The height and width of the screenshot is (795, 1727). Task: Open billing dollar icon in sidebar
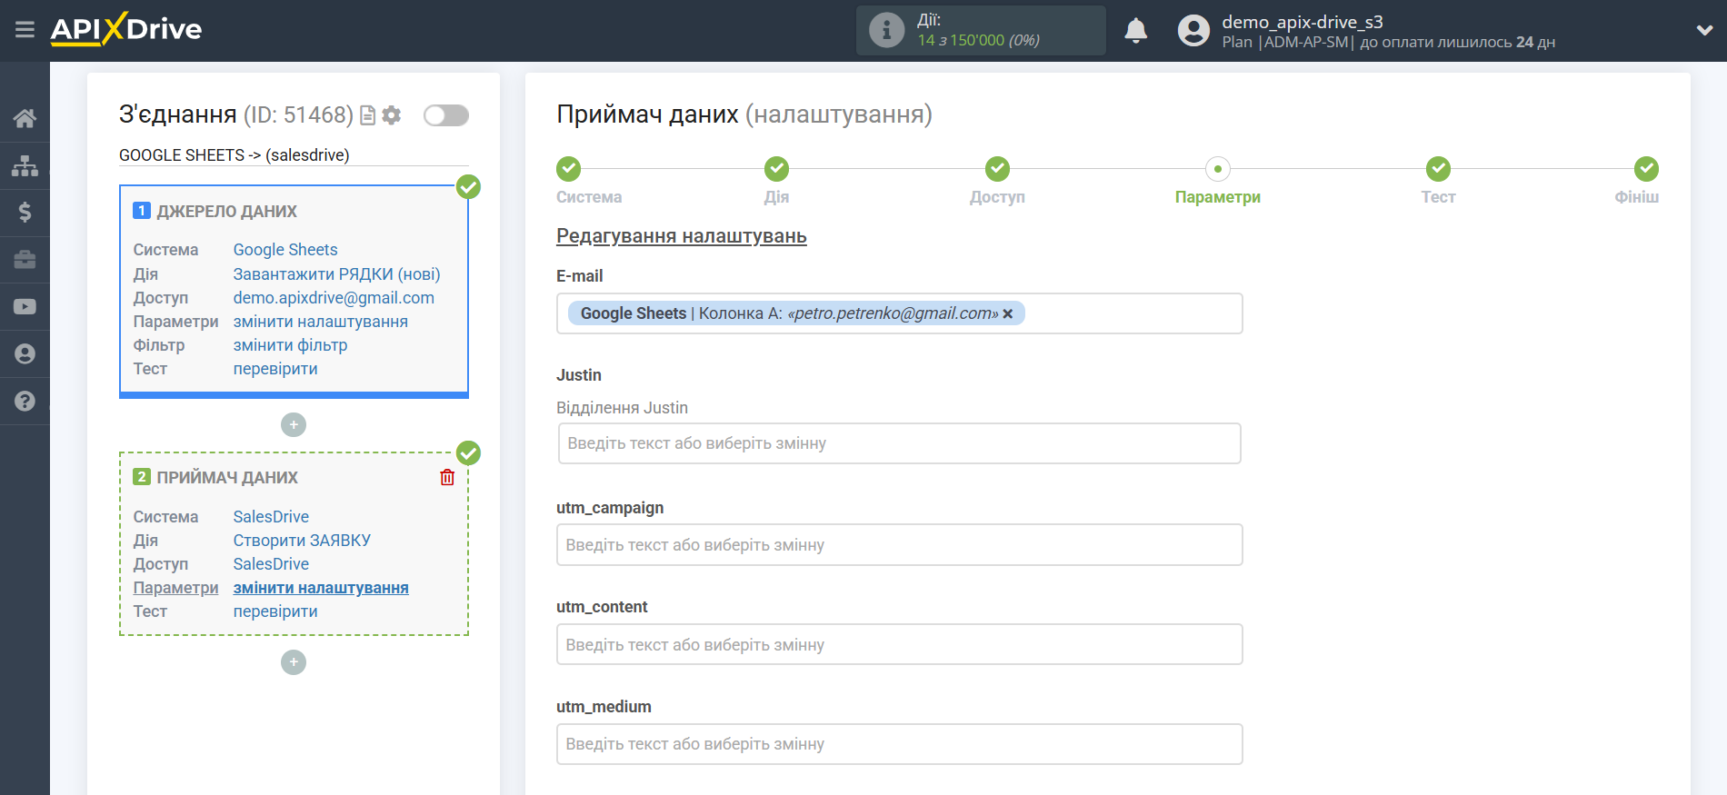pos(25,213)
